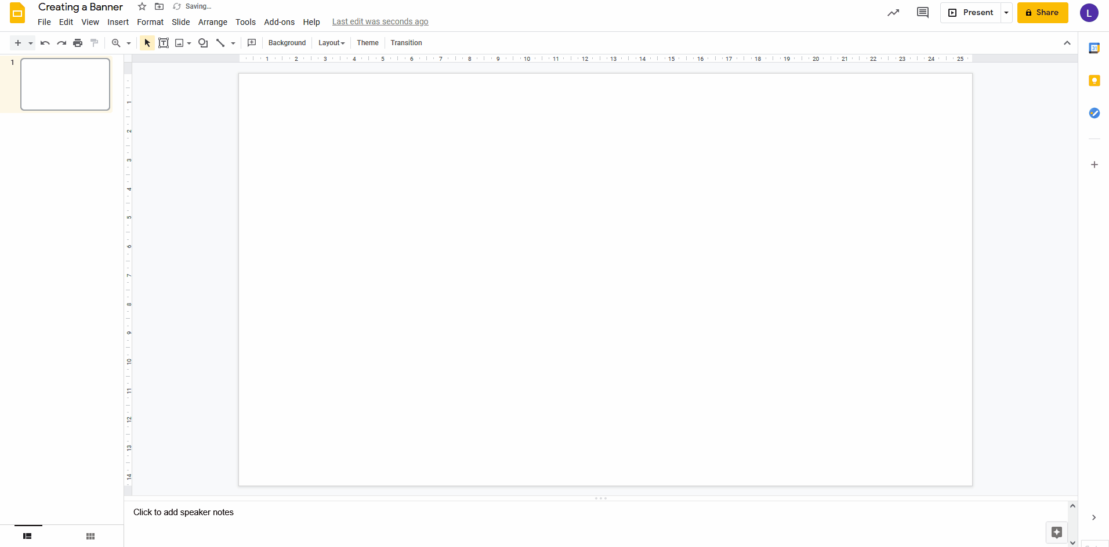Image resolution: width=1109 pixels, height=547 pixels.
Task: Select the Shape tool
Action: pos(202,42)
